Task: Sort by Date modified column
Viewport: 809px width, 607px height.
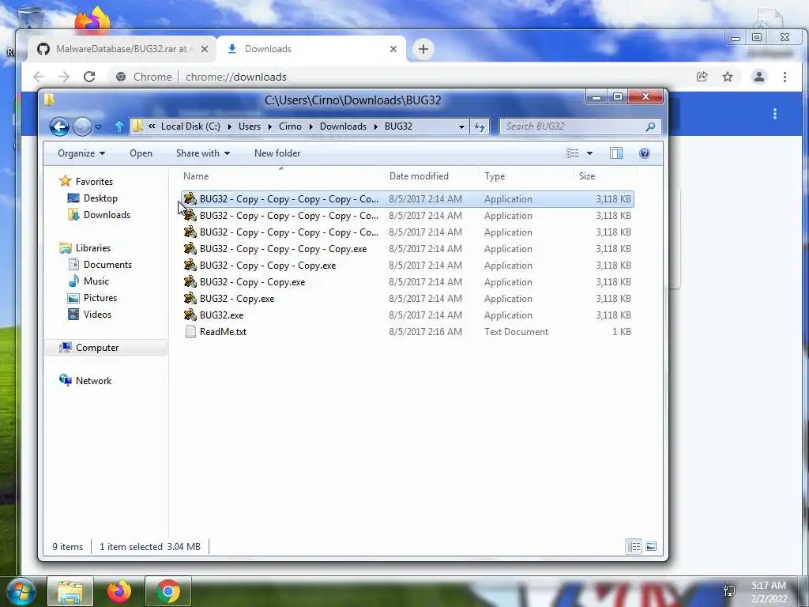Action: coord(431,176)
